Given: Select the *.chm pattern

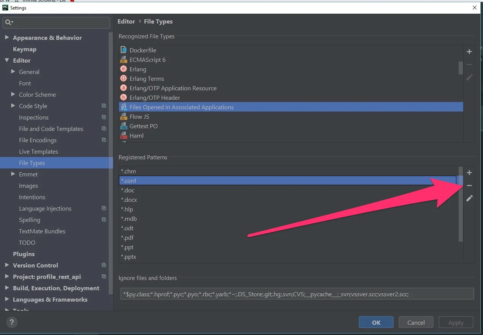Looking at the screenshot, I should pyautogui.click(x=128, y=171).
